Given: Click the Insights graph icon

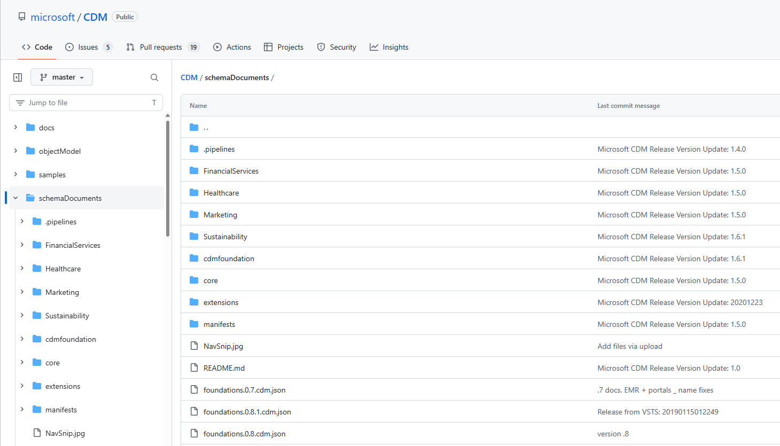Looking at the screenshot, I should click(374, 47).
